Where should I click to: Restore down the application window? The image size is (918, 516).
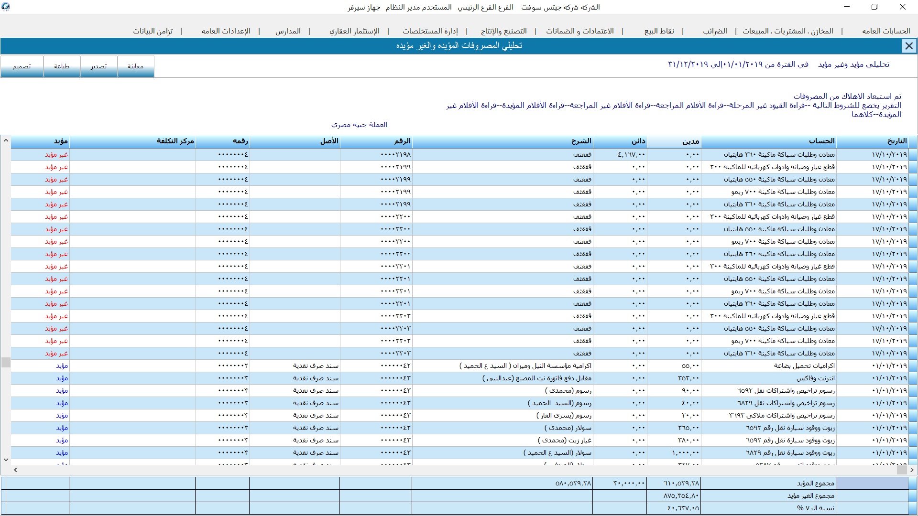(874, 7)
